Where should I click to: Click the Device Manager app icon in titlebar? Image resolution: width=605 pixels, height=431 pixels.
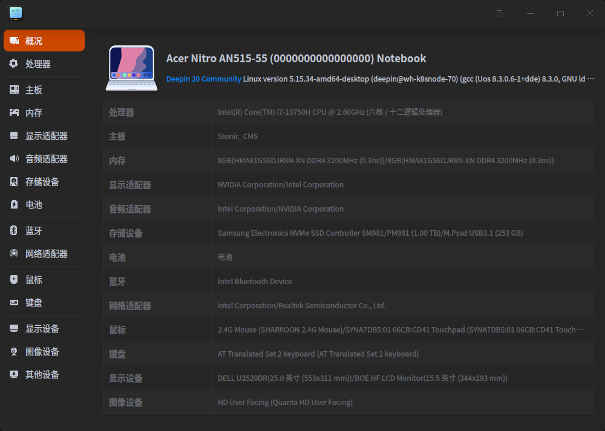pos(15,13)
